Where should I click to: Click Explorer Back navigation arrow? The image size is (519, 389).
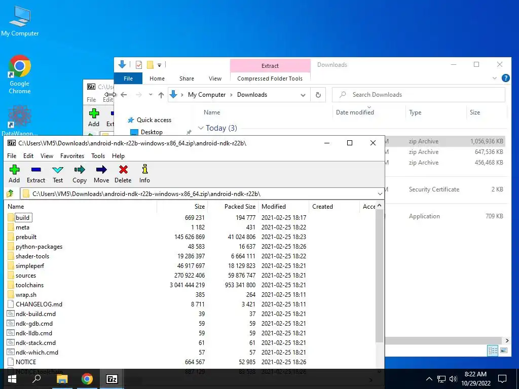tap(124, 95)
